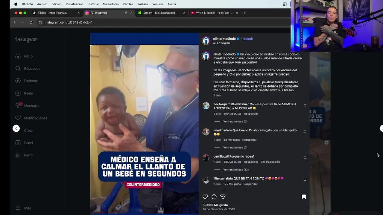Expand Ver respuestas (12)

(x=236, y=170)
